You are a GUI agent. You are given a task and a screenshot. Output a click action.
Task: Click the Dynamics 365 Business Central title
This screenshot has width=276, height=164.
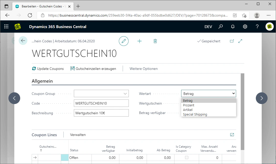coord(58,27)
